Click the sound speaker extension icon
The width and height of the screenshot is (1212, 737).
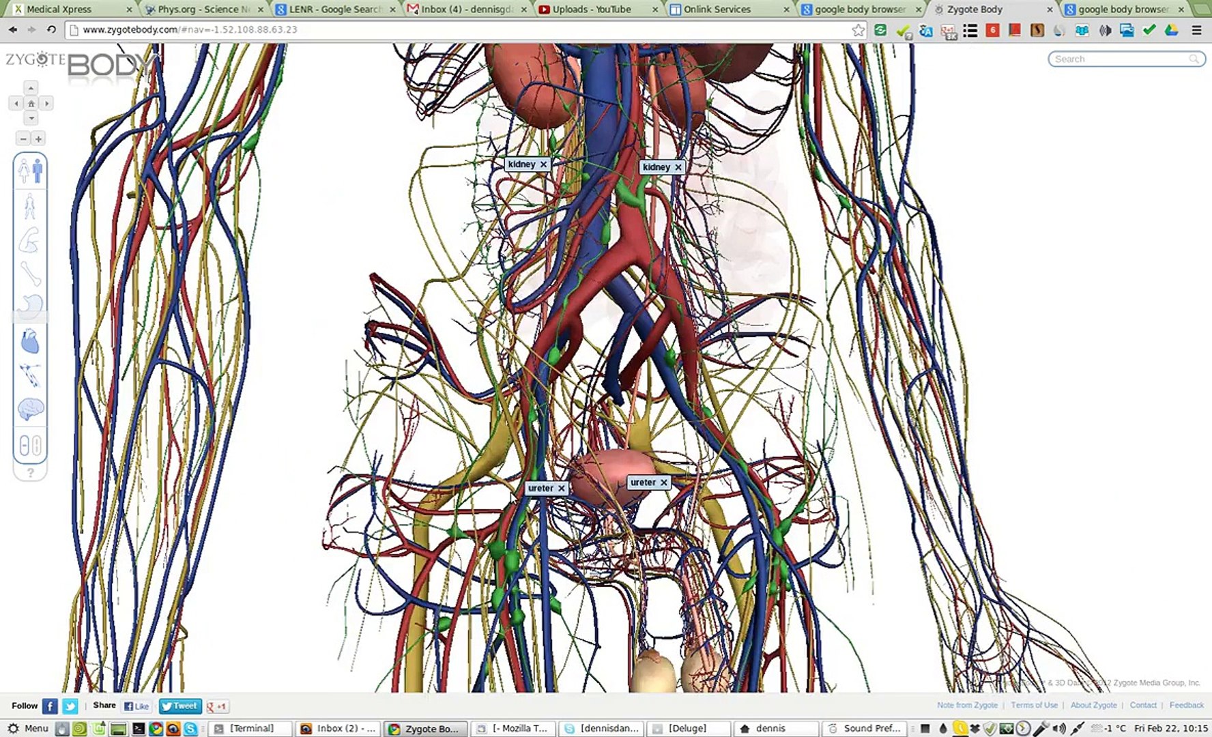click(x=1105, y=30)
